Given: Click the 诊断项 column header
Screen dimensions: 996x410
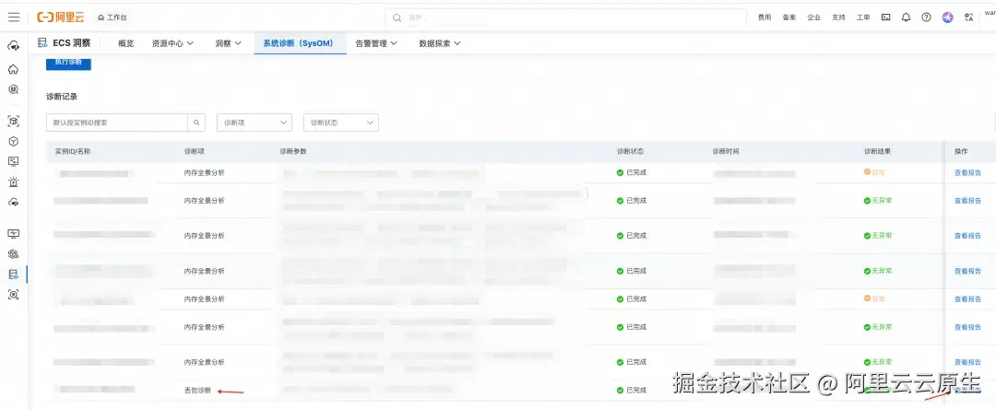Looking at the screenshot, I should pyautogui.click(x=195, y=151).
